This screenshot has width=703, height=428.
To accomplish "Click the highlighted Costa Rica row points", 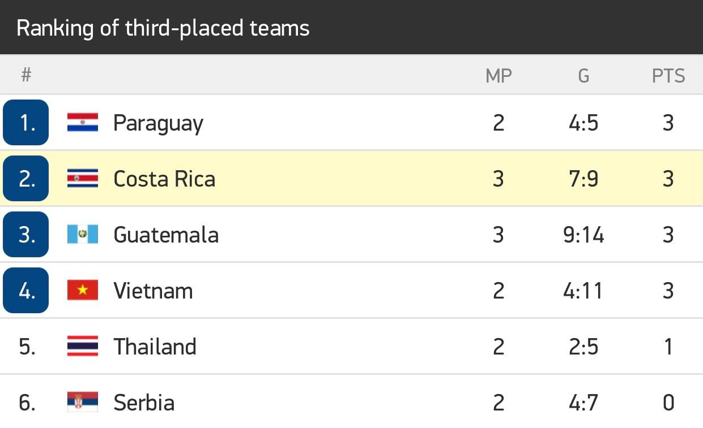I will [x=668, y=179].
